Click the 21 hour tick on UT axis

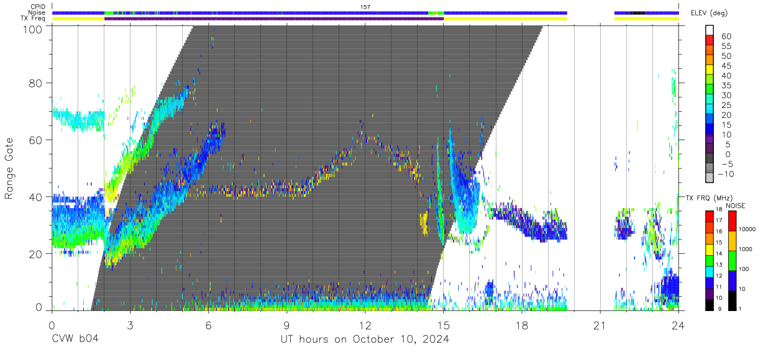click(600, 325)
